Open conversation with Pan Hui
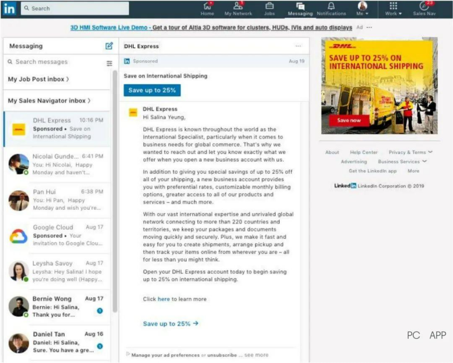Screen dimensions: 453x363 pos(57,200)
